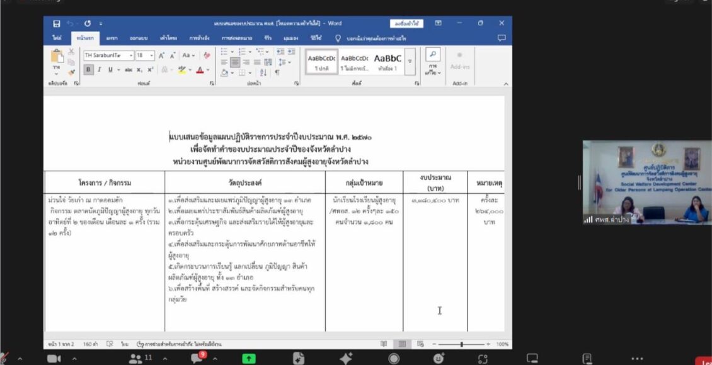
Task: Center align the paragraph
Action: (235, 62)
